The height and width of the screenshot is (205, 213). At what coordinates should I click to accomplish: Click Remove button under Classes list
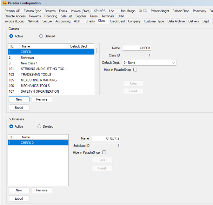[42, 99]
